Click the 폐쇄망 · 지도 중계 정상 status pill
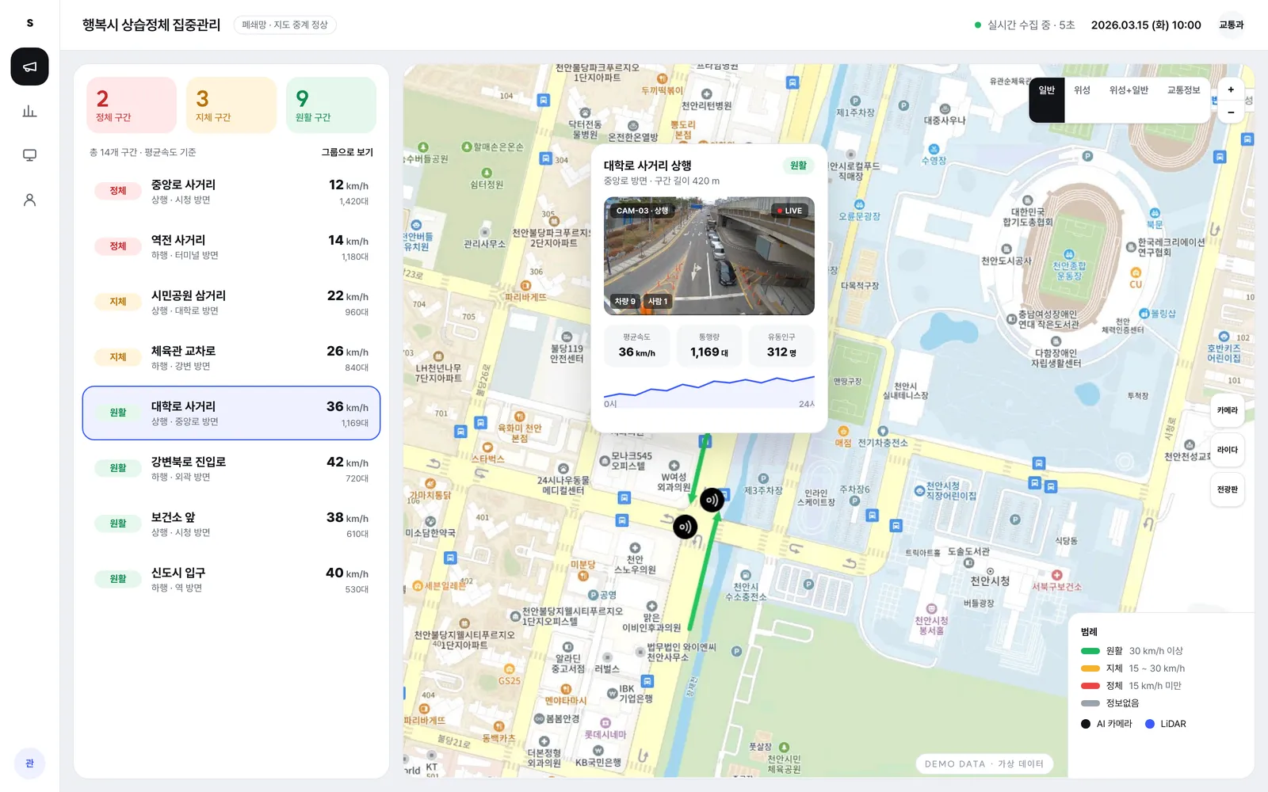This screenshot has height=792, width=1268. [285, 25]
